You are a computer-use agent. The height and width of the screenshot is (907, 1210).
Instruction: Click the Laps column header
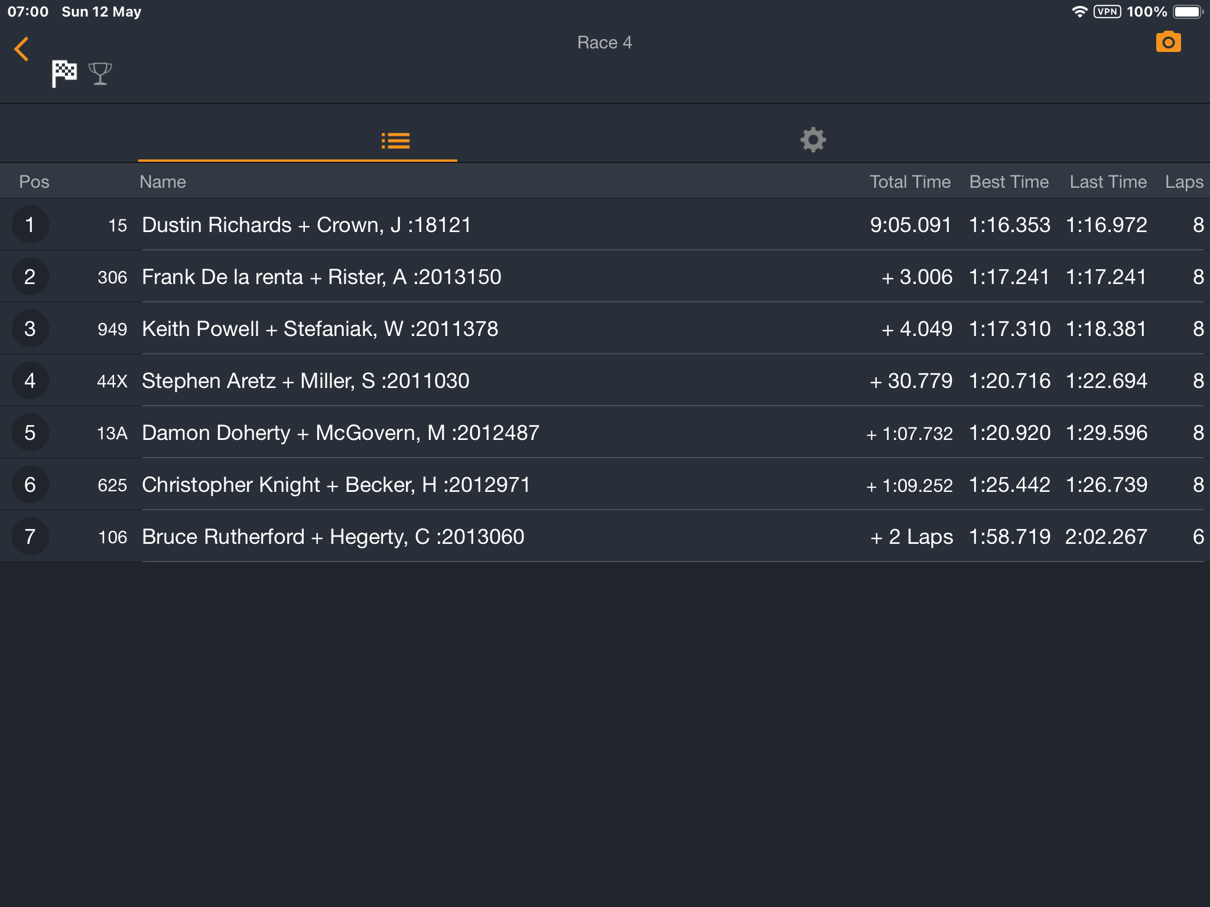click(x=1184, y=182)
